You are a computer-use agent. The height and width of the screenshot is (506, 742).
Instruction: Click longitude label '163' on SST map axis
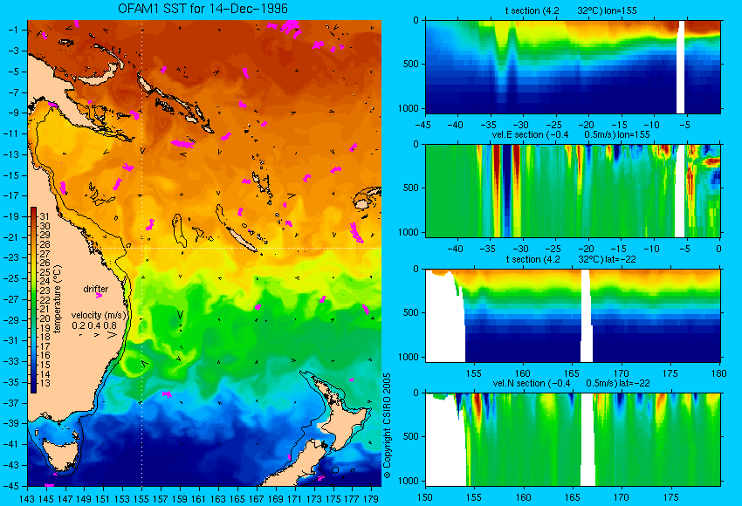pyautogui.click(x=218, y=498)
